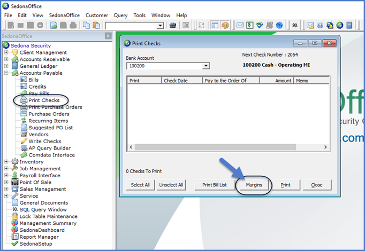
Task: Click the Close button in Print Checks
Action: pyautogui.click(x=317, y=185)
